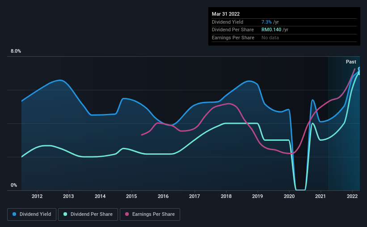The width and height of the screenshot is (367, 227).
Task: Click the 0% y-axis label
Action: 14,185
